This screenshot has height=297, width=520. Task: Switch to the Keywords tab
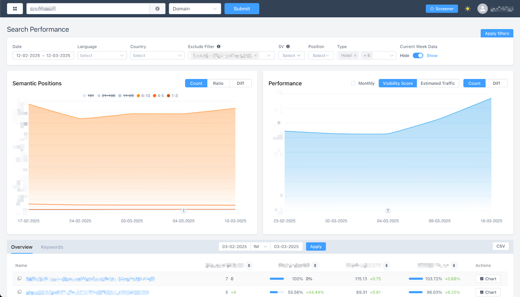52,247
